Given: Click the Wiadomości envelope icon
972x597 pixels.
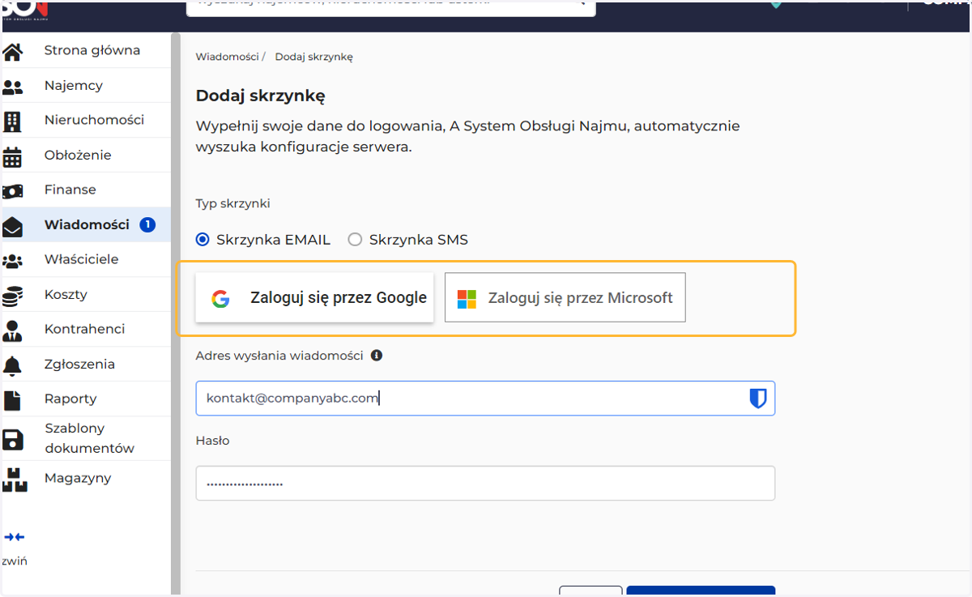Looking at the screenshot, I should coord(12,227).
